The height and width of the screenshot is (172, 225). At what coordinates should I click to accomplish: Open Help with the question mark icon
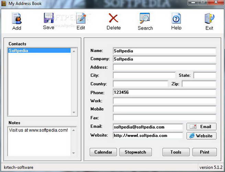point(176,18)
